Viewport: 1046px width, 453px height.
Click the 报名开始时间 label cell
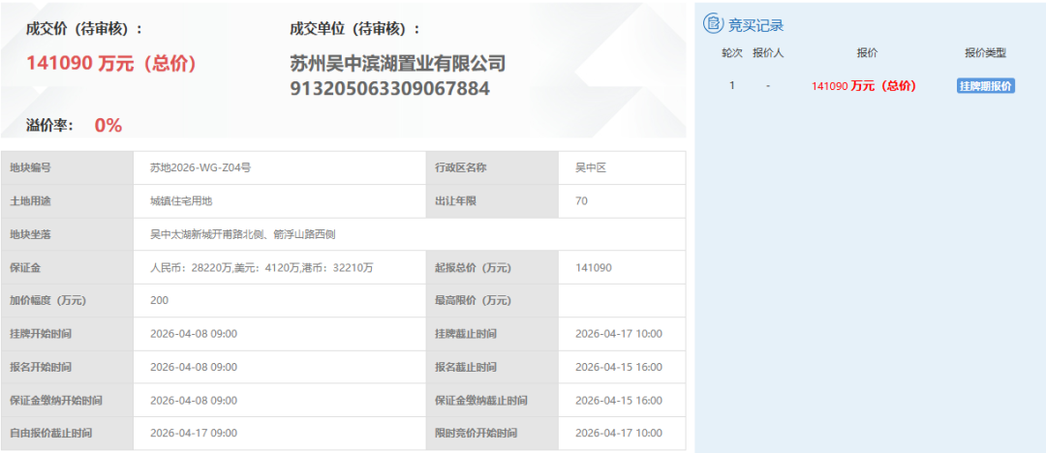click(68, 367)
